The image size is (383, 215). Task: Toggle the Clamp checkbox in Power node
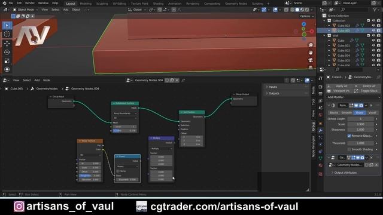click(118, 171)
